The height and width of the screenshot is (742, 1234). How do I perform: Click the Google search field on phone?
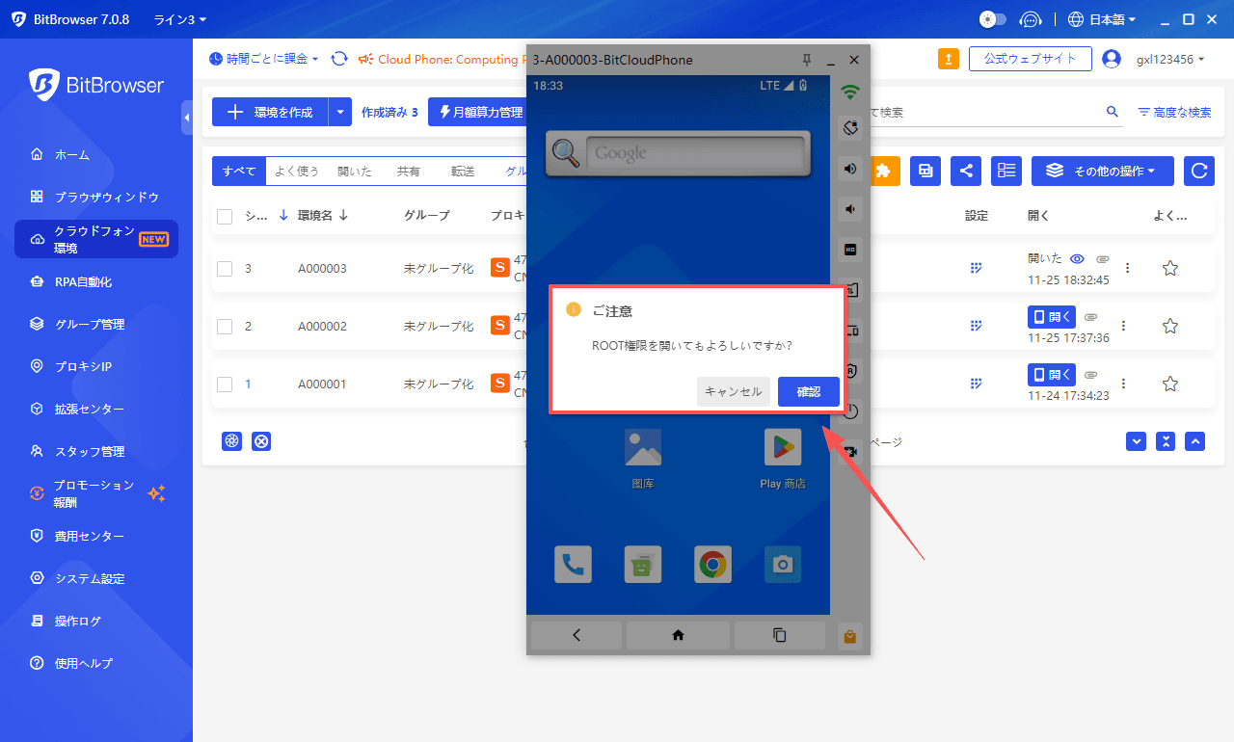click(x=693, y=153)
